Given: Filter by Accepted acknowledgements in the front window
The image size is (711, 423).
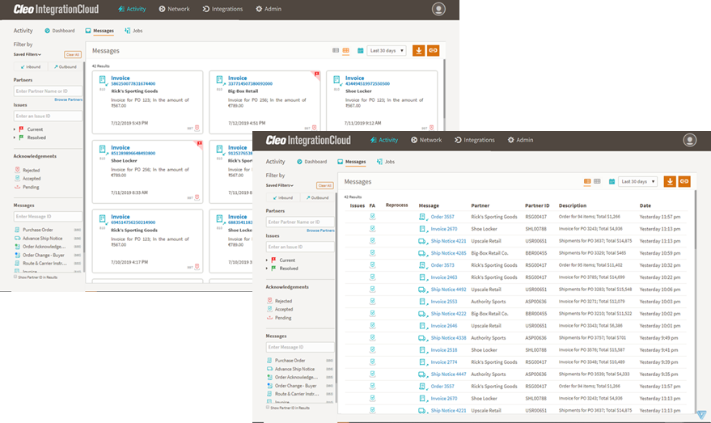Looking at the screenshot, I should pyautogui.click(x=280, y=309).
